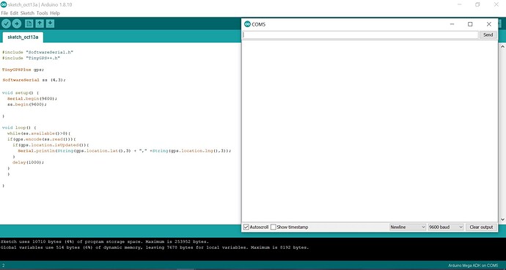This screenshot has width=506, height=270.
Task: Create a new sketch with New icon
Action: 29,23
